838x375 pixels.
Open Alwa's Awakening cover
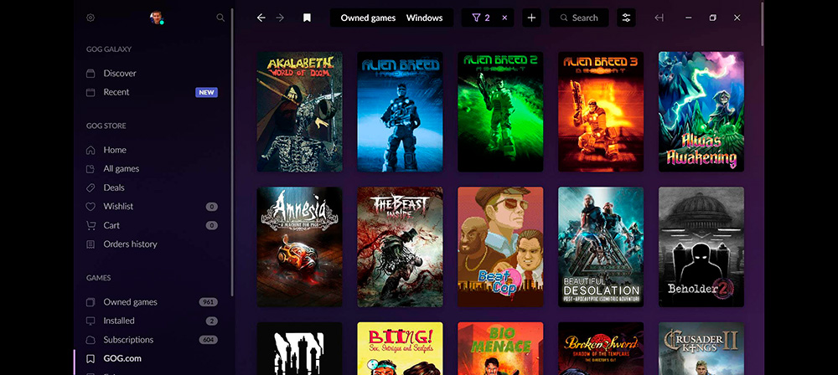coord(701,111)
